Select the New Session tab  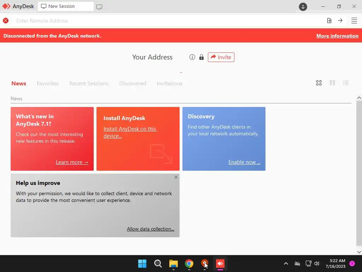coord(65,6)
